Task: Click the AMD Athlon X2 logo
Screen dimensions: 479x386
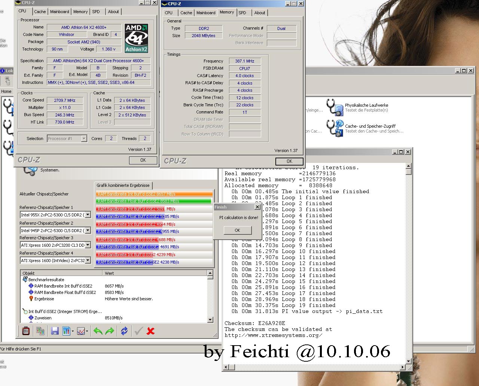Action: point(136,38)
